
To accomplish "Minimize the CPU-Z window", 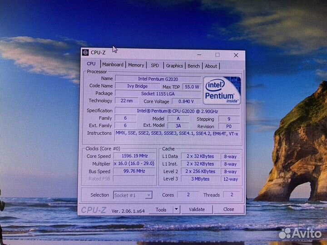I will 199,55.
